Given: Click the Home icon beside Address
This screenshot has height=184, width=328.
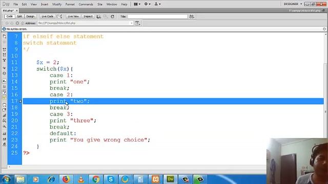Looking at the screenshot, I should click(x=23, y=23).
